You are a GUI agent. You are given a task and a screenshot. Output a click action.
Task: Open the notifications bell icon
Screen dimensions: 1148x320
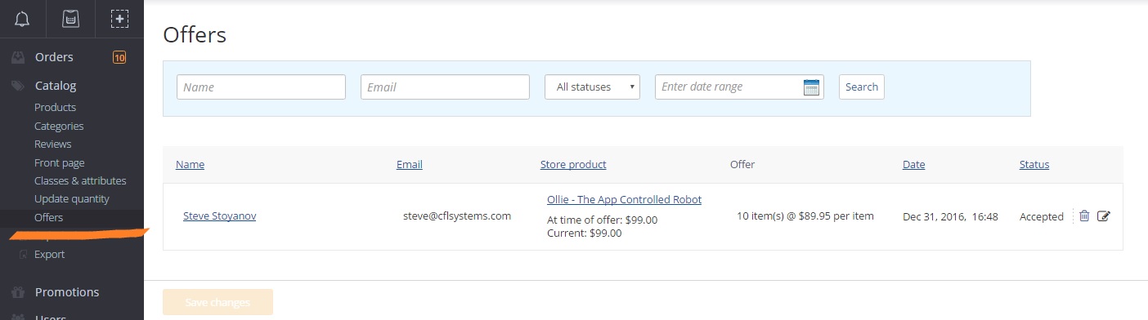[22, 19]
